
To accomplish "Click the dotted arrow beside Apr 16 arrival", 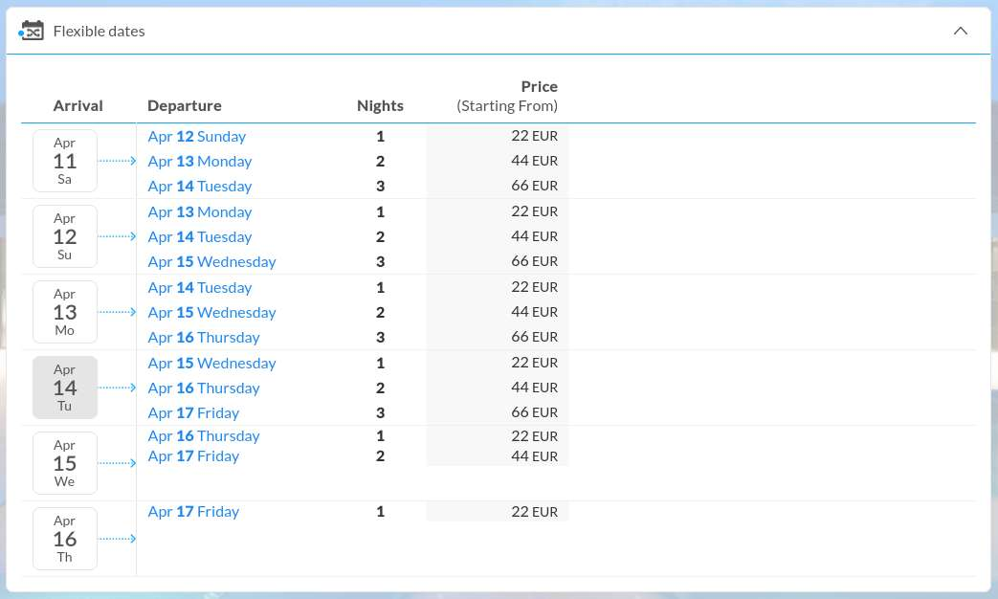I will click(x=118, y=539).
